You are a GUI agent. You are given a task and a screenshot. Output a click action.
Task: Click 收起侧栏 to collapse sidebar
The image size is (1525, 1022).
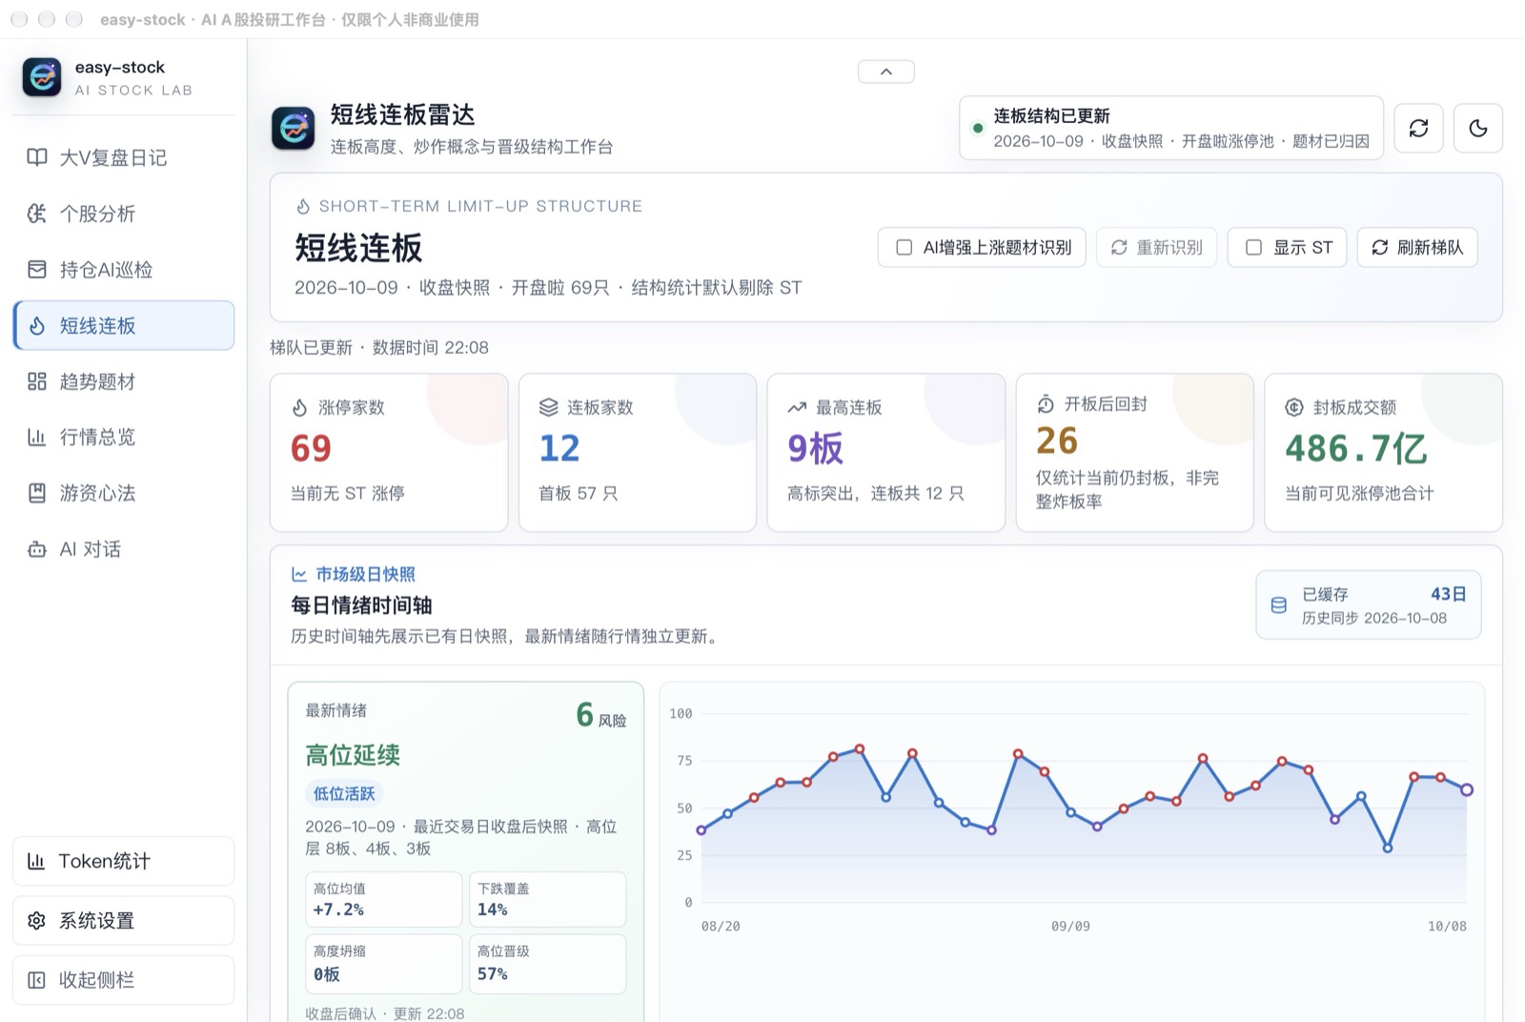pyautogui.click(x=124, y=980)
